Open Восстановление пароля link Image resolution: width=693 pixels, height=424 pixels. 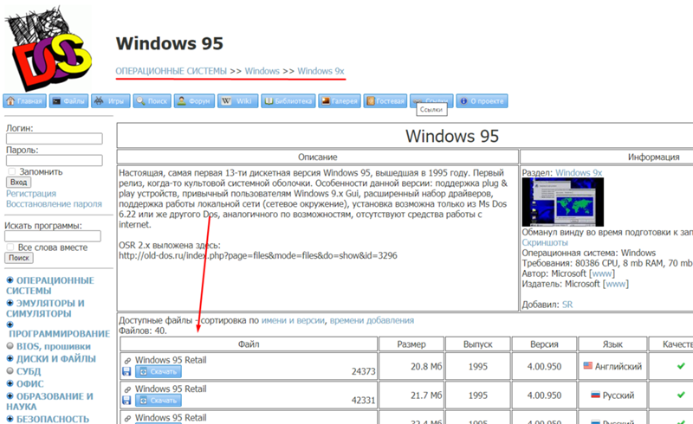[x=54, y=204]
